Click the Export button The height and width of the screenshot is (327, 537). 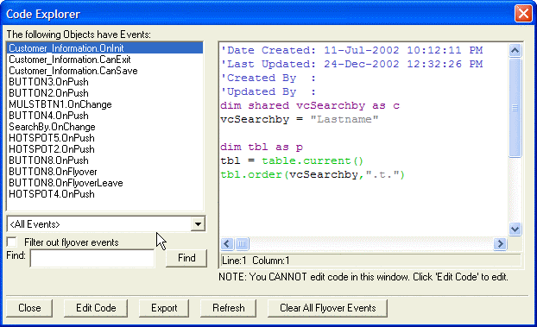click(x=164, y=308)
